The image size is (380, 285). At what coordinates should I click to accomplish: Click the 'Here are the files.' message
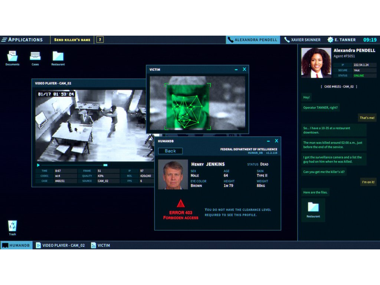tap(315, 193)
